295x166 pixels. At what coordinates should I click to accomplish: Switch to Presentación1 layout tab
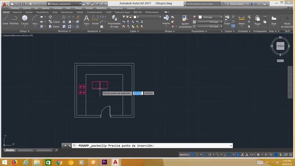[25, 150]
